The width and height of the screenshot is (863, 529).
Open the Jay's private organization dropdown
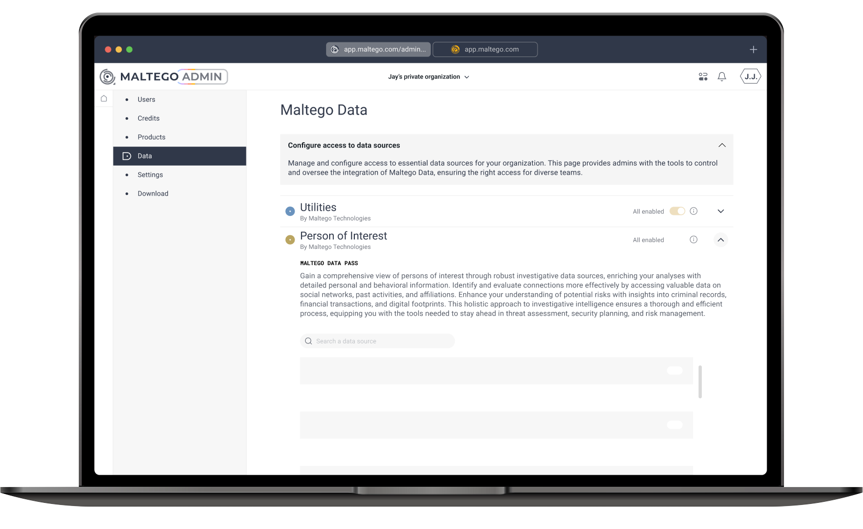pyautogui.click(x=429, y=77)
